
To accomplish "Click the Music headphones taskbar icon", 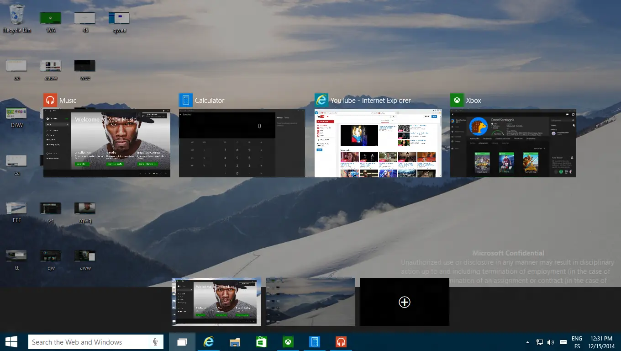I will (341, 342).
